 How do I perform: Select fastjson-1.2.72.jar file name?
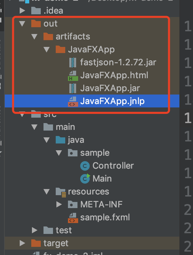[x=118, y=63]
